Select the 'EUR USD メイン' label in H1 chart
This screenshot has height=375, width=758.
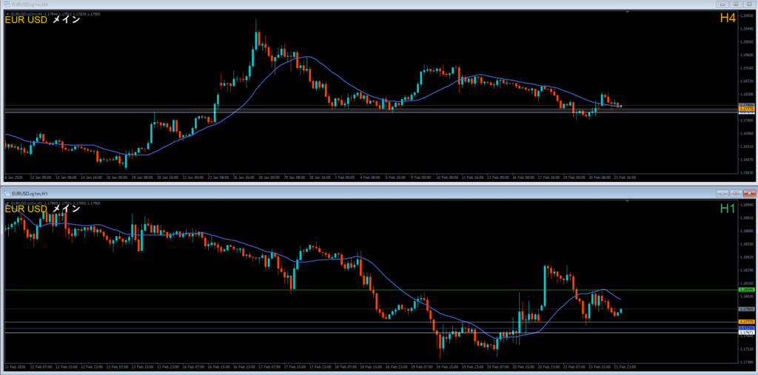[x=42, y=209]
